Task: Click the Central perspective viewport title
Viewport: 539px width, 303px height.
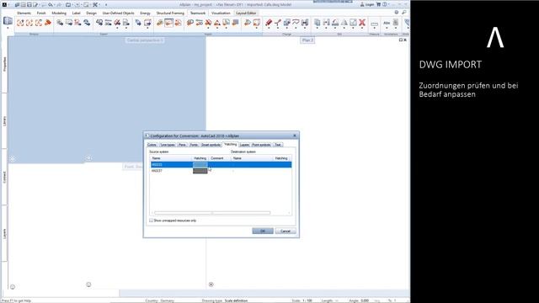Action: (x=144, y=40)
